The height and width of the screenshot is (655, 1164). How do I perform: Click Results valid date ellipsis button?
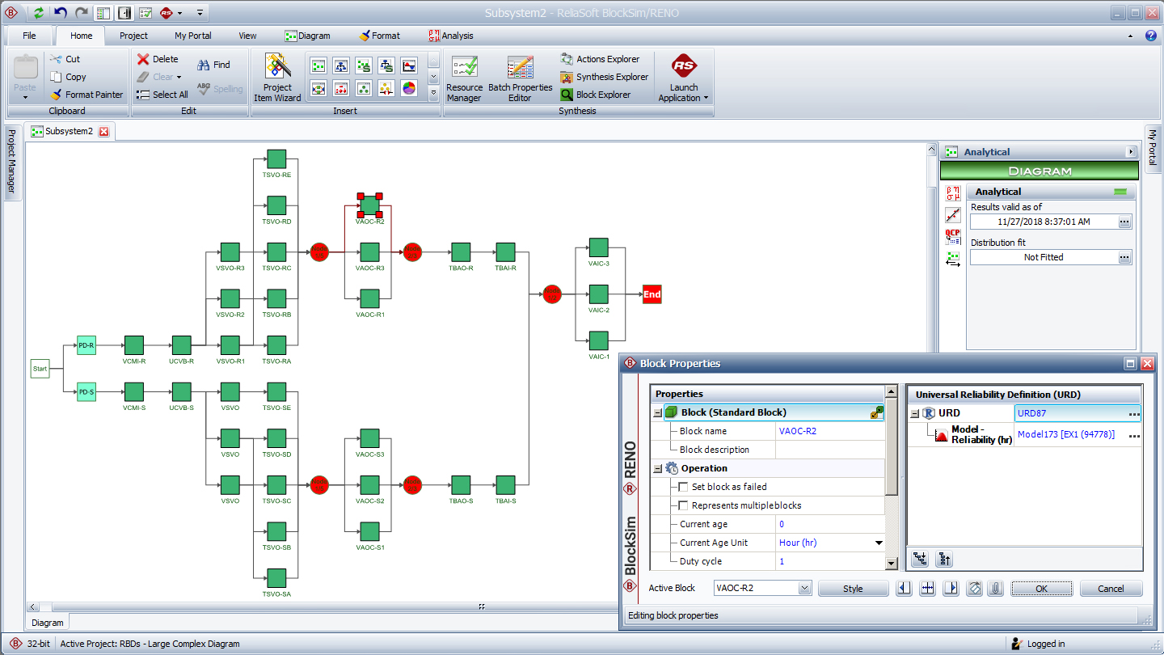pos(1124,222)
